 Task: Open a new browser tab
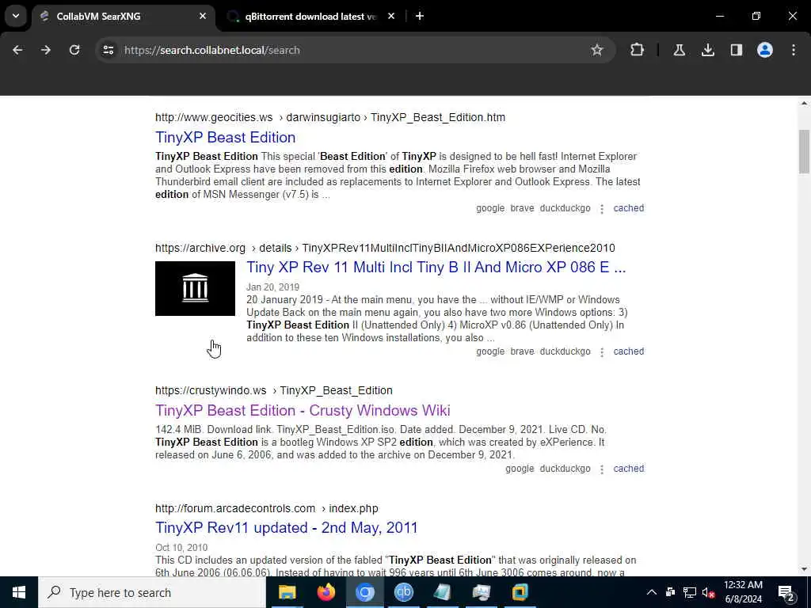pyautogui.click(x=420, y=16)
